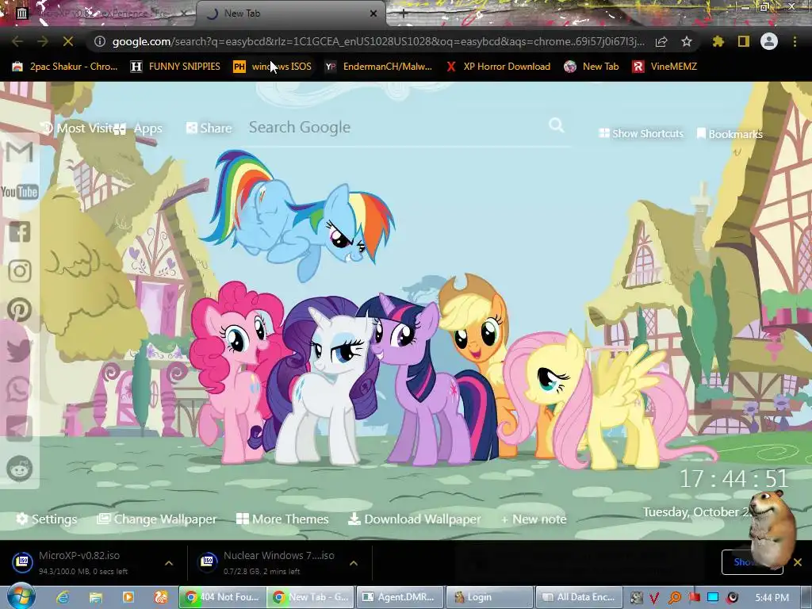Click the address bar URL
Screen dimensions: 812x609
(x=378, y=41)
